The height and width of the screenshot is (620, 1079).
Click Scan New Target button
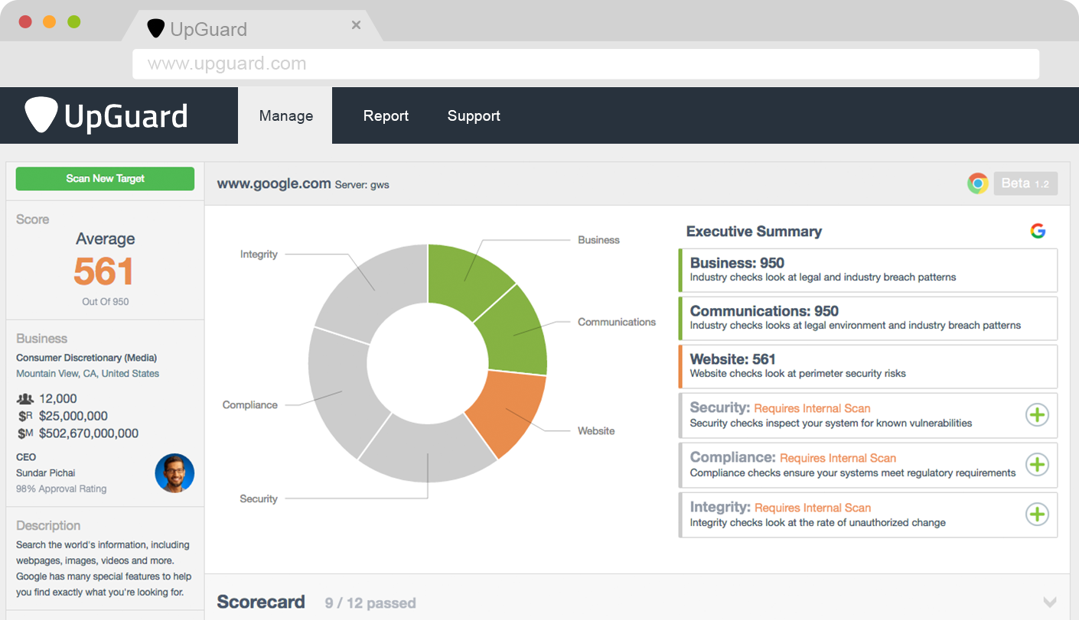tap(105, 179)
